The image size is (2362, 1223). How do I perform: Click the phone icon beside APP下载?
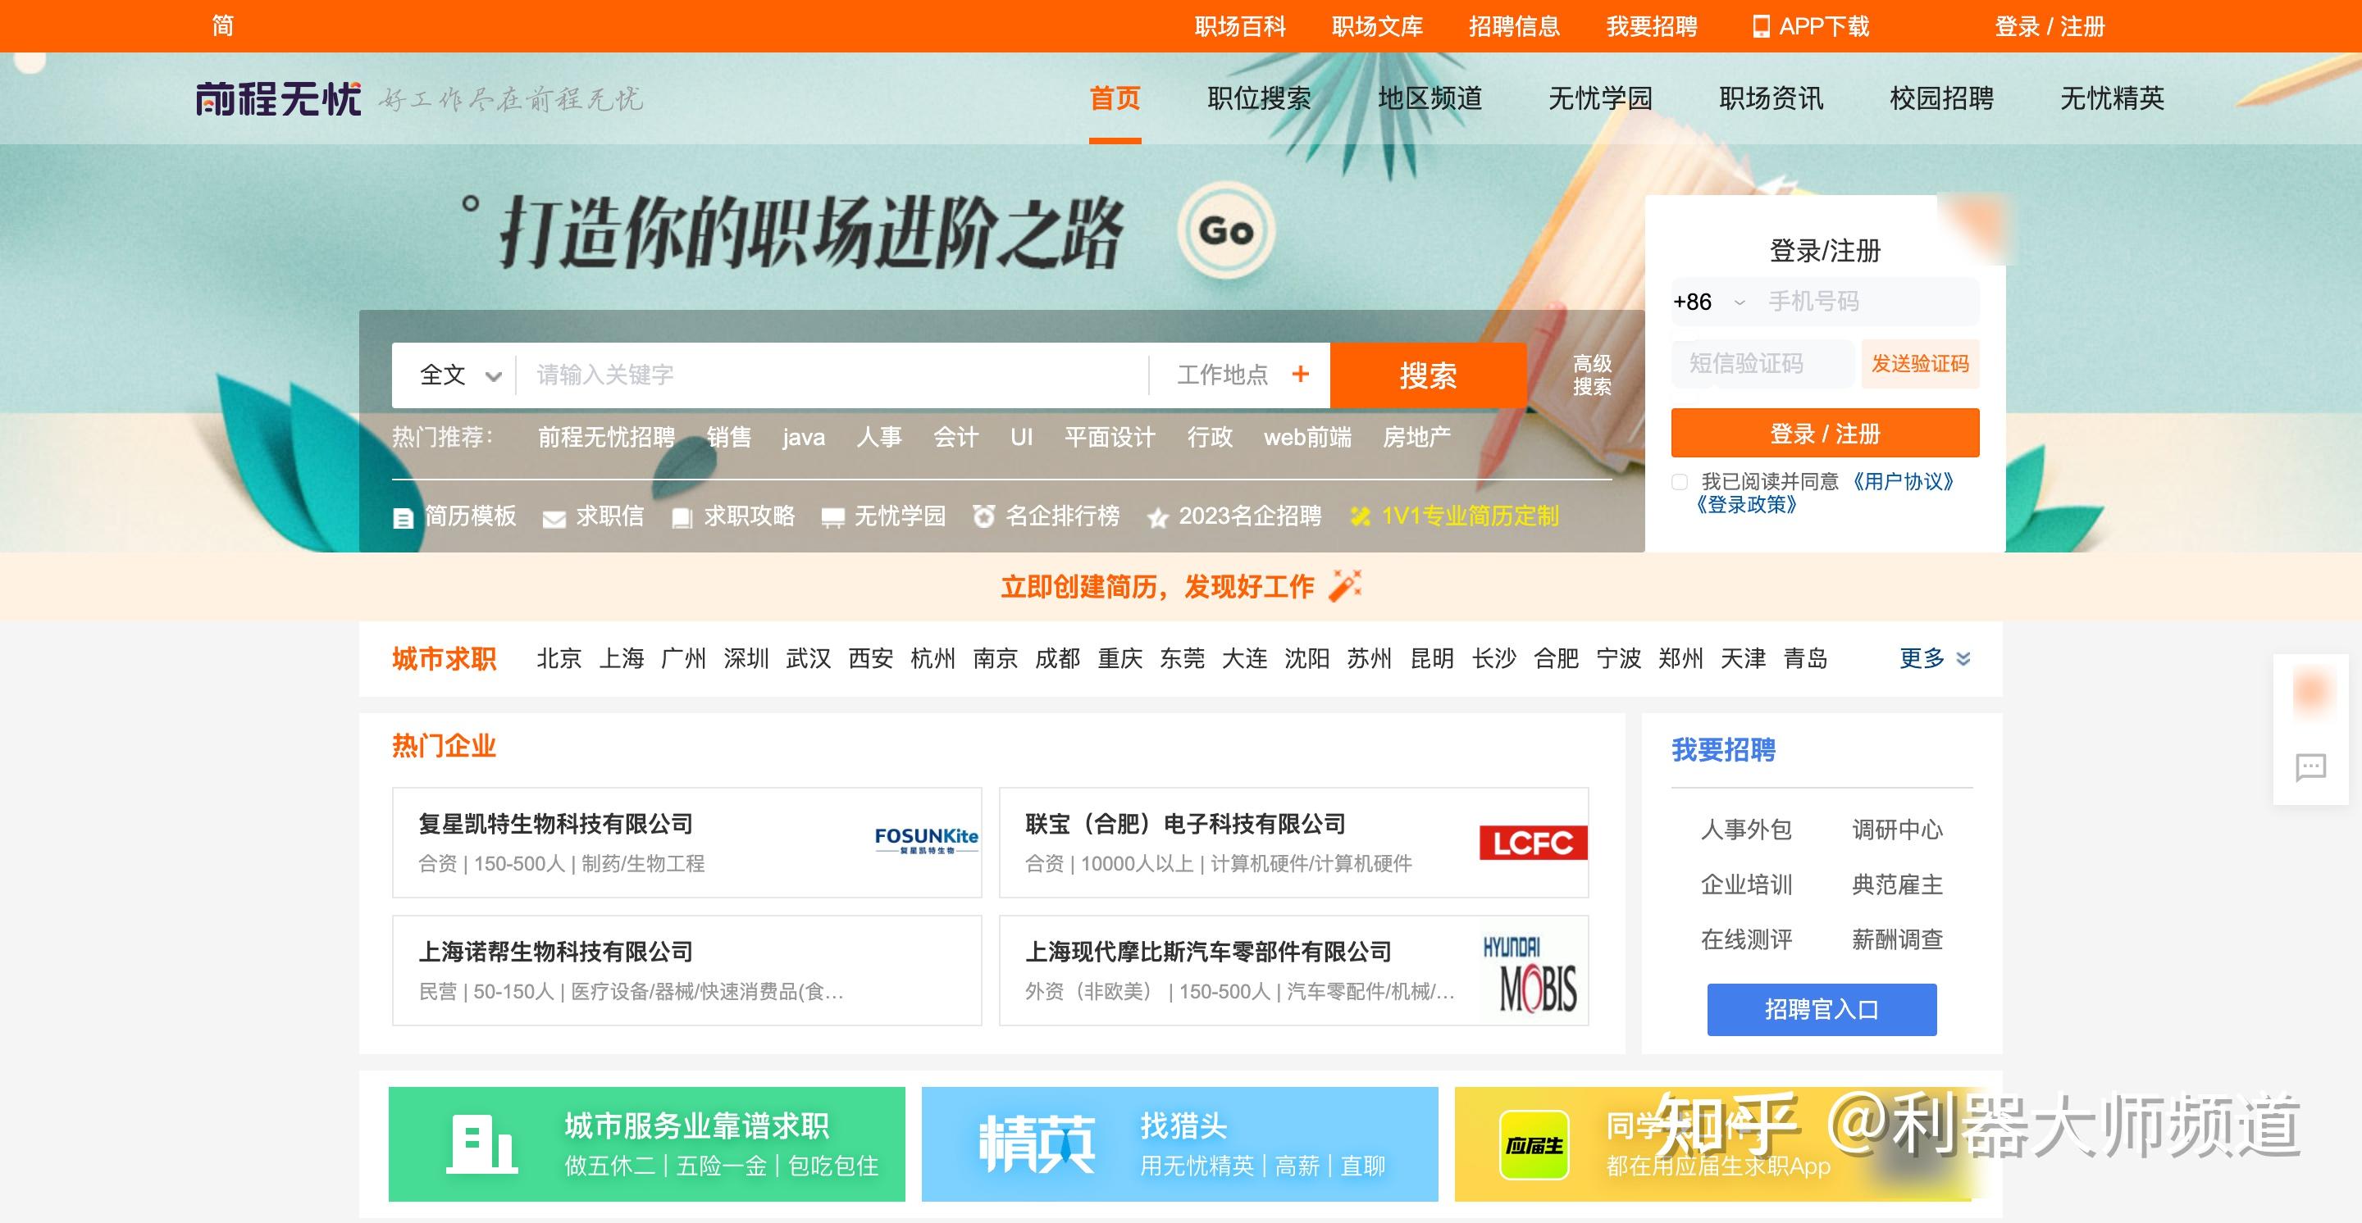(1762, 26)
